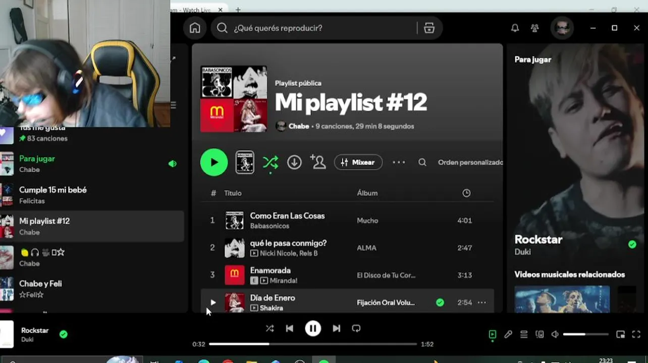The height and width of the screenshot is (363, 648).
Task: Toggle saved check on Día de Enero
Action: pos(440,302)
